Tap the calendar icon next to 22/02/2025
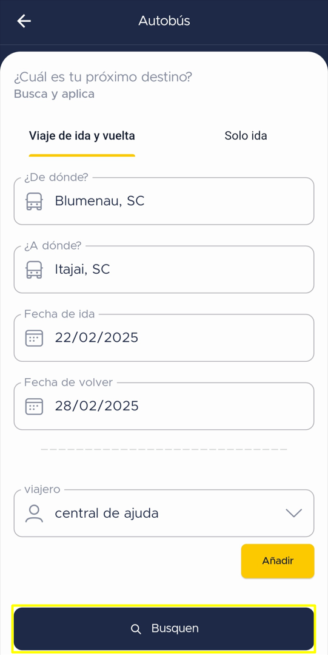The height and width of the screenshot is (655, 328). coord(34,338)
